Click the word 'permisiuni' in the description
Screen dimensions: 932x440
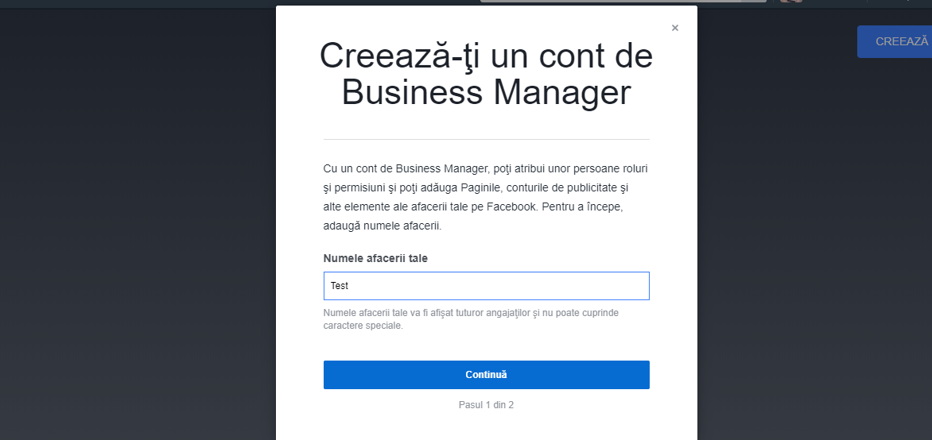[x=360, y=188]
